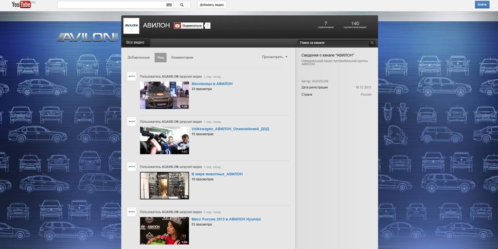
Task: Switch to the Добавленные tab
Action: (x=139, y=58)
